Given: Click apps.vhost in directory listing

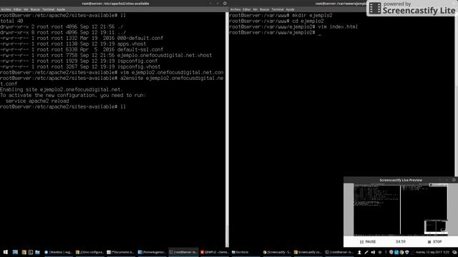Looking at the screenshot, I should click(132, 44).
